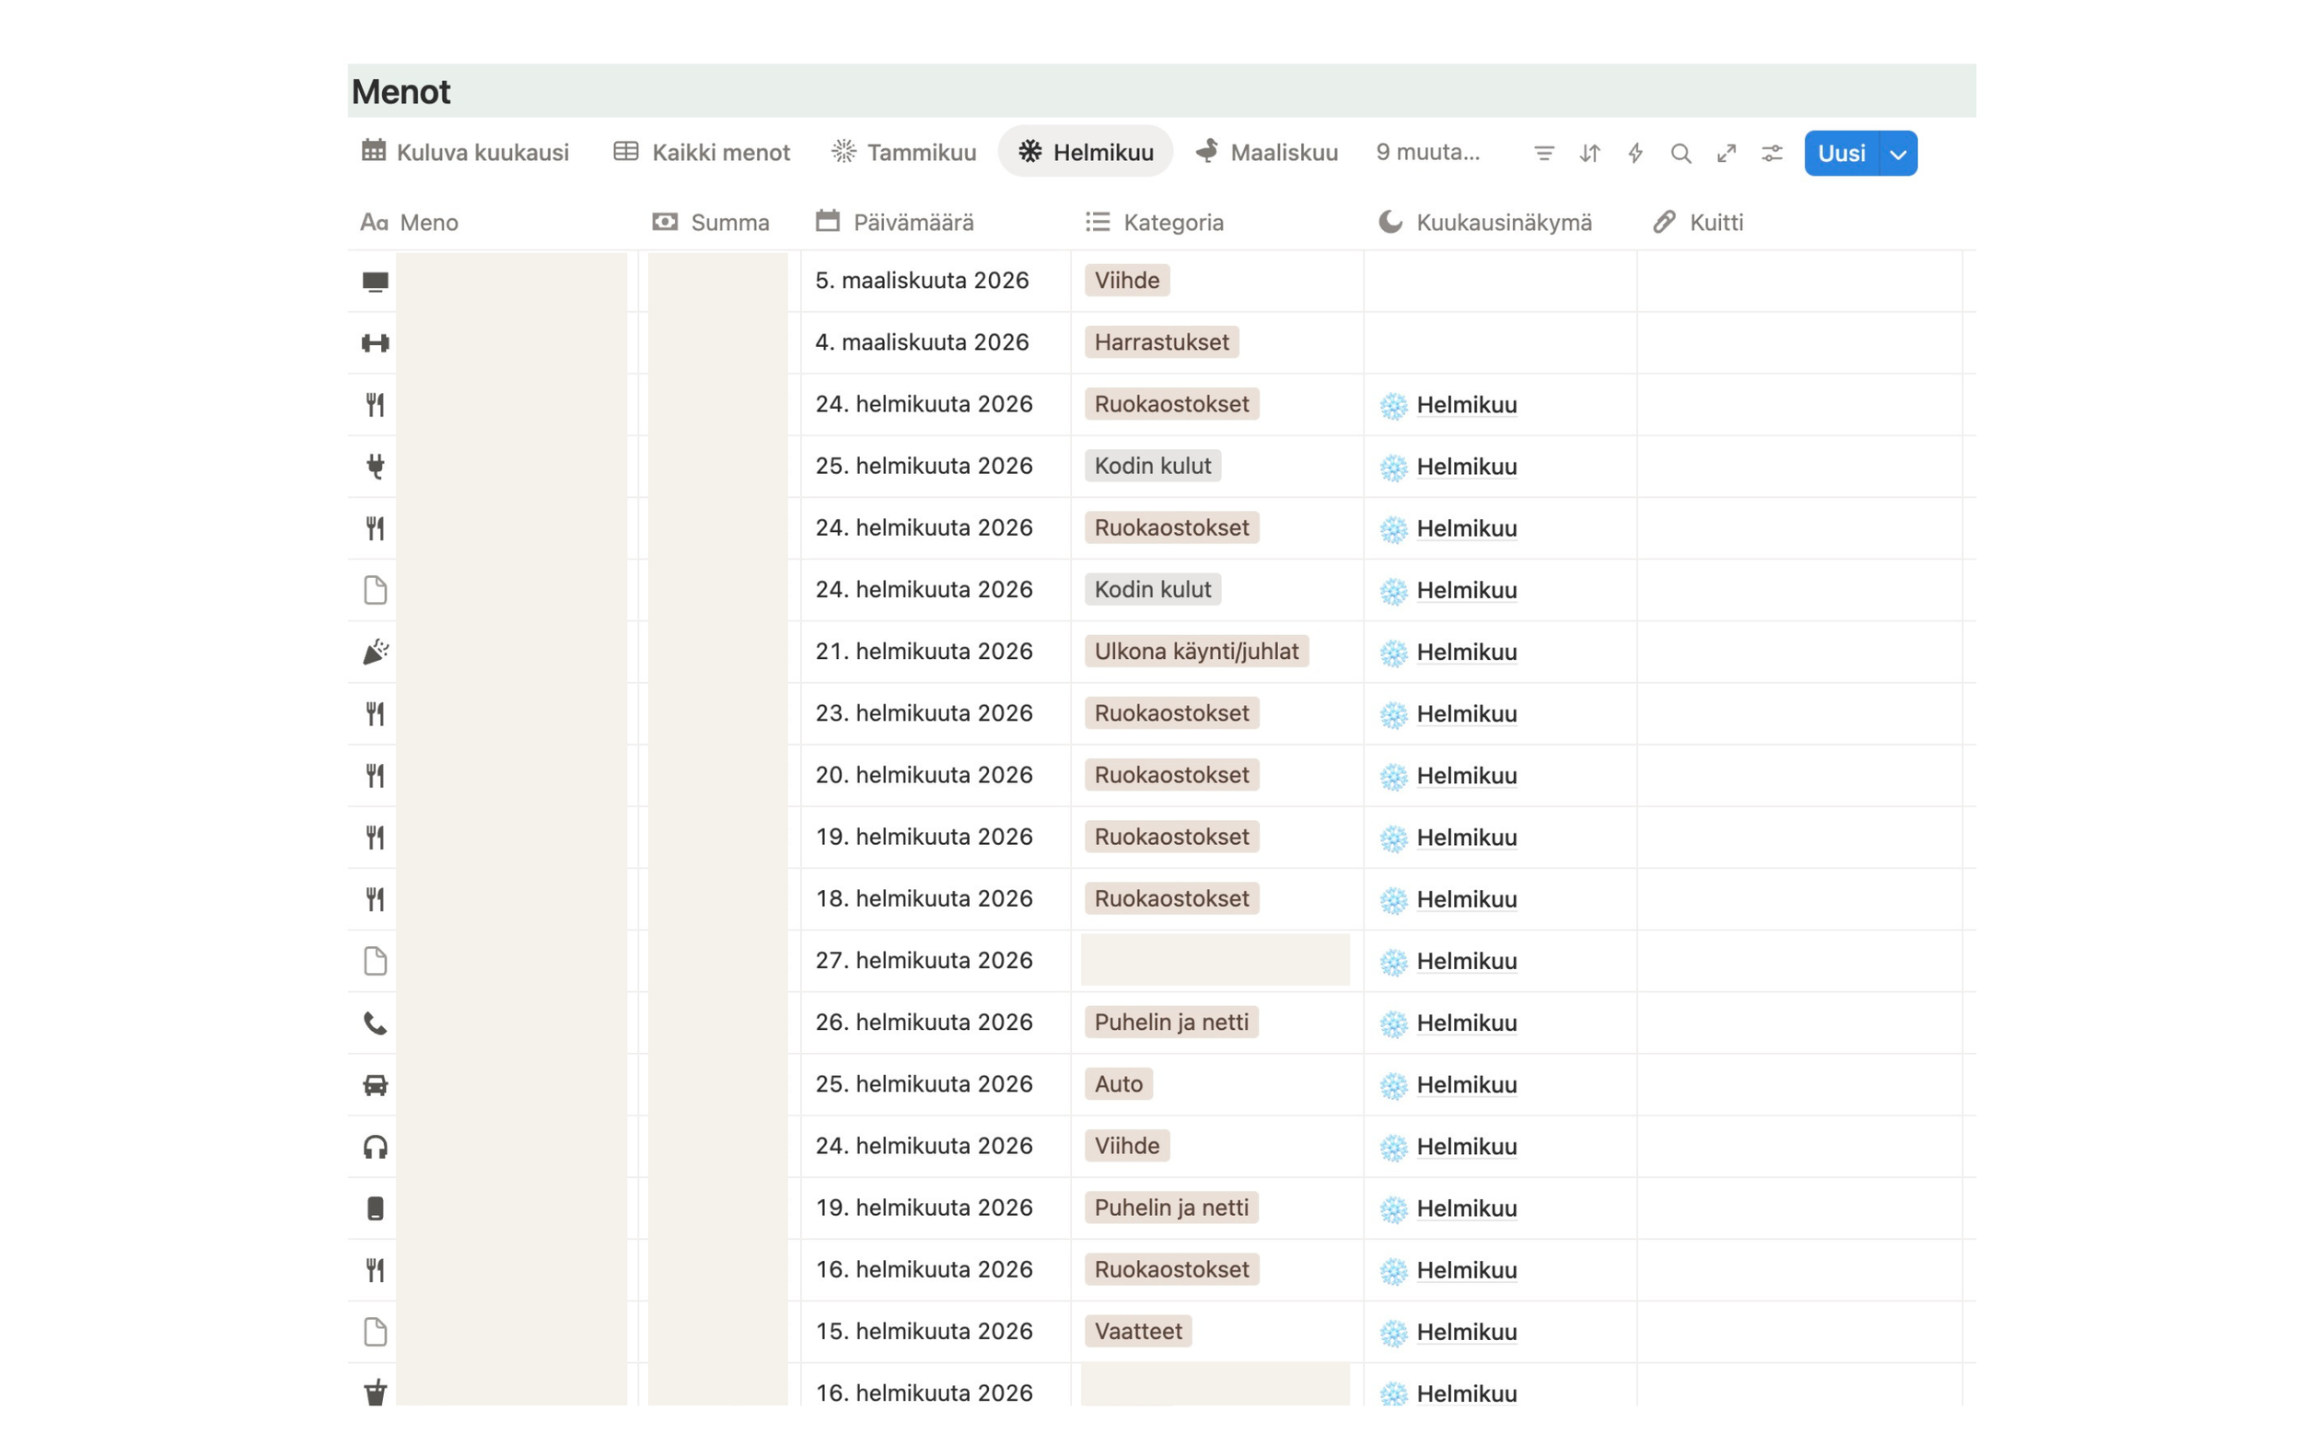Open the Maaliskuu view tab
The height and width of the screenshot is (1445, 2302).
tap(1267, 152)
